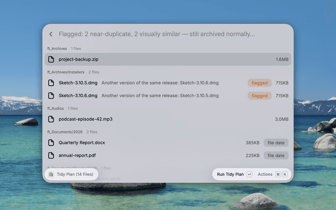Click the ft_Archives section header
This screenshot has height=210, width=336.
pyautogui.click(x=57, y=49)
